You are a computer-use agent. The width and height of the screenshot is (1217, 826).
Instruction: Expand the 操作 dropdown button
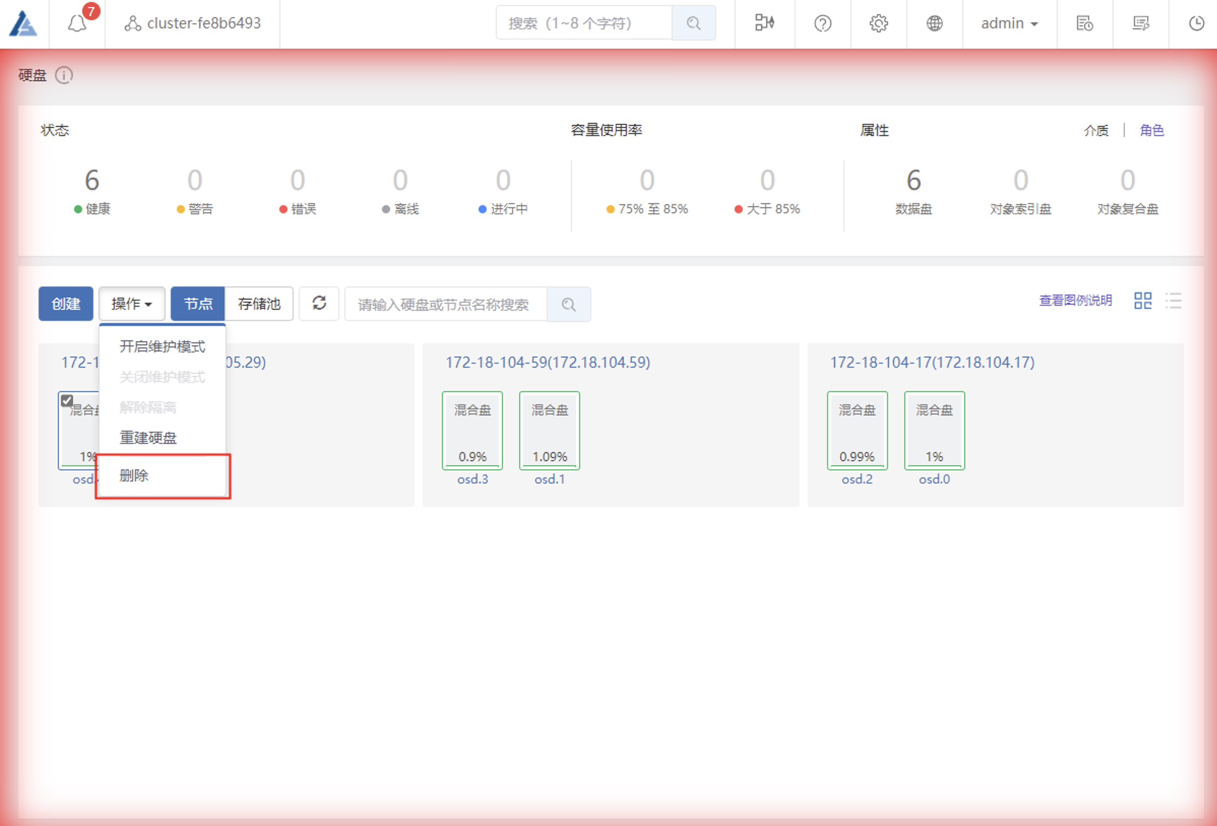click(x=132, y=304)
